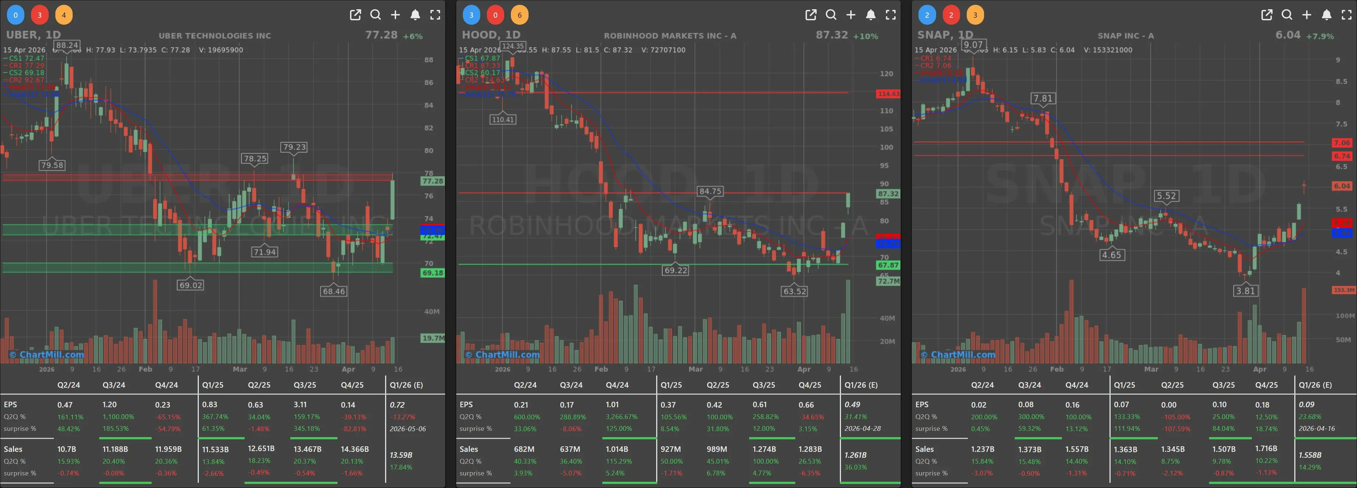Click the blue 0 badge on UBER
The image size is (1357, 488).
pos(15,15)
